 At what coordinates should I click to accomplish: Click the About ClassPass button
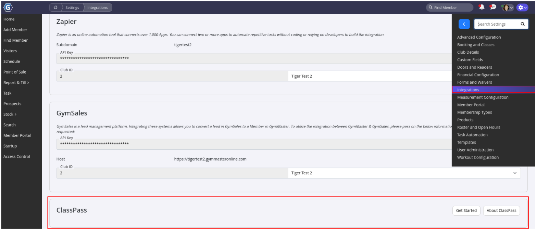(501, 210)
